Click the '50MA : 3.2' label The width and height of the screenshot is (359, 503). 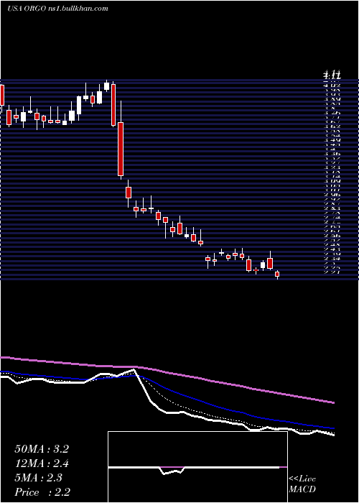[42, 449]
